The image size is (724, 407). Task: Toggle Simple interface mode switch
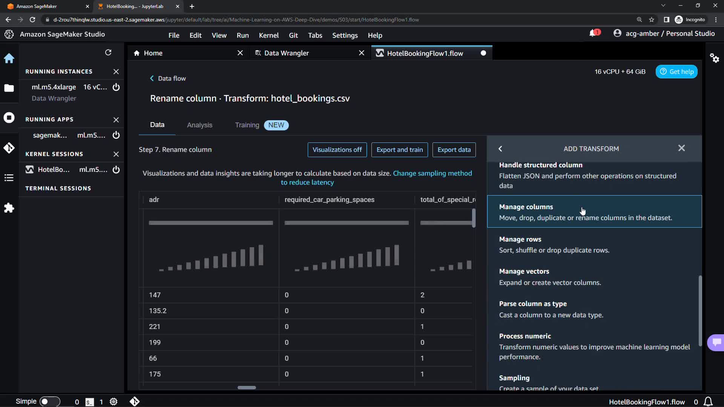(49, 402)
